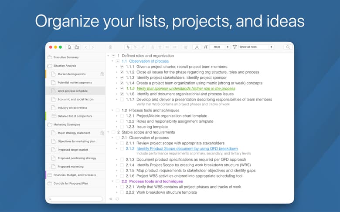
Task: Check the 1.1.7 presentation checkbox
Action: [x=122, y=100]
